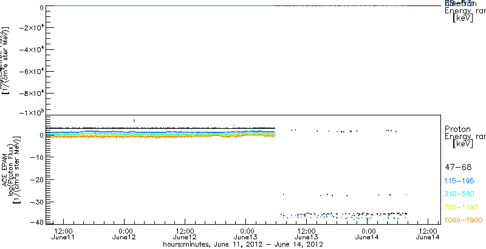Click the "[keV]" unit label under Proton legend
Viewport: 486px width, 249px height.
pyautogui.click(x=463, y=143)
